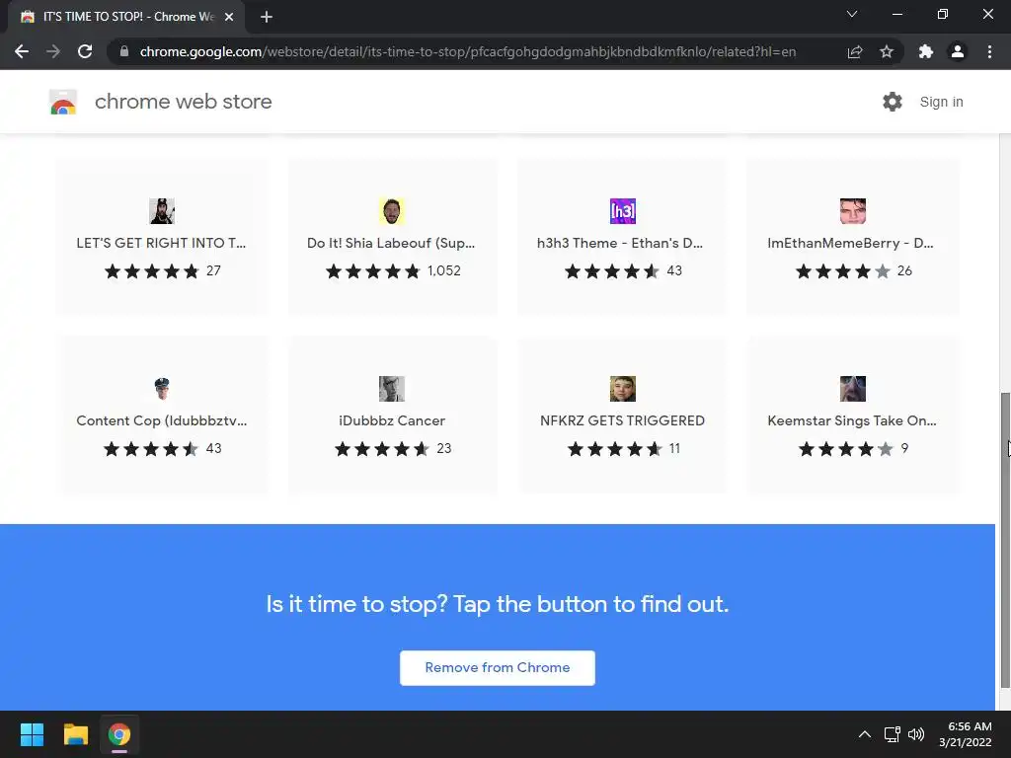The height and width of the screenshot is (758, 1011).
Task: Open NFKRZ GETS TRIGGERED extension icon
Action: coord(623,389)
